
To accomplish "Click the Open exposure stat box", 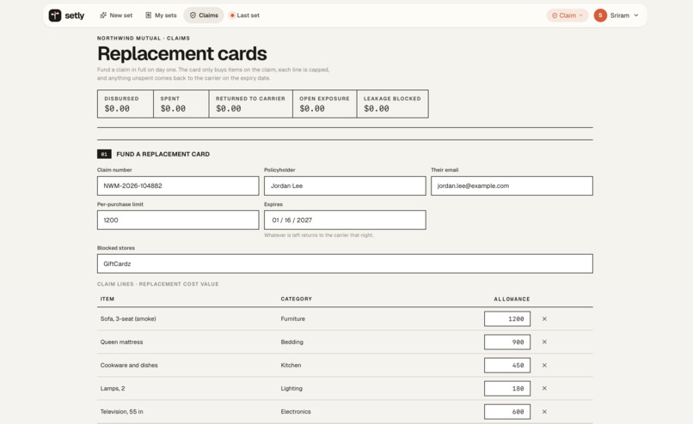I will coord(325,104).
